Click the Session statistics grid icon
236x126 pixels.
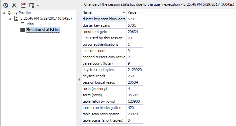point(22,30)
